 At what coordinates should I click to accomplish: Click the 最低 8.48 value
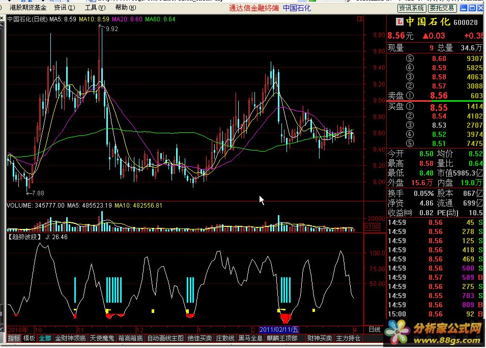pos(426,173)
